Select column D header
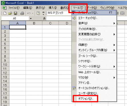127x106 pixels. tap(65, 23)
